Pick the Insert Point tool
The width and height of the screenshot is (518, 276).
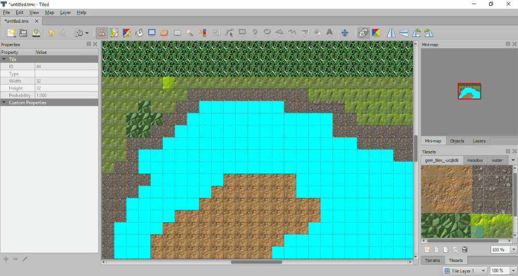[x=255, y=33]
